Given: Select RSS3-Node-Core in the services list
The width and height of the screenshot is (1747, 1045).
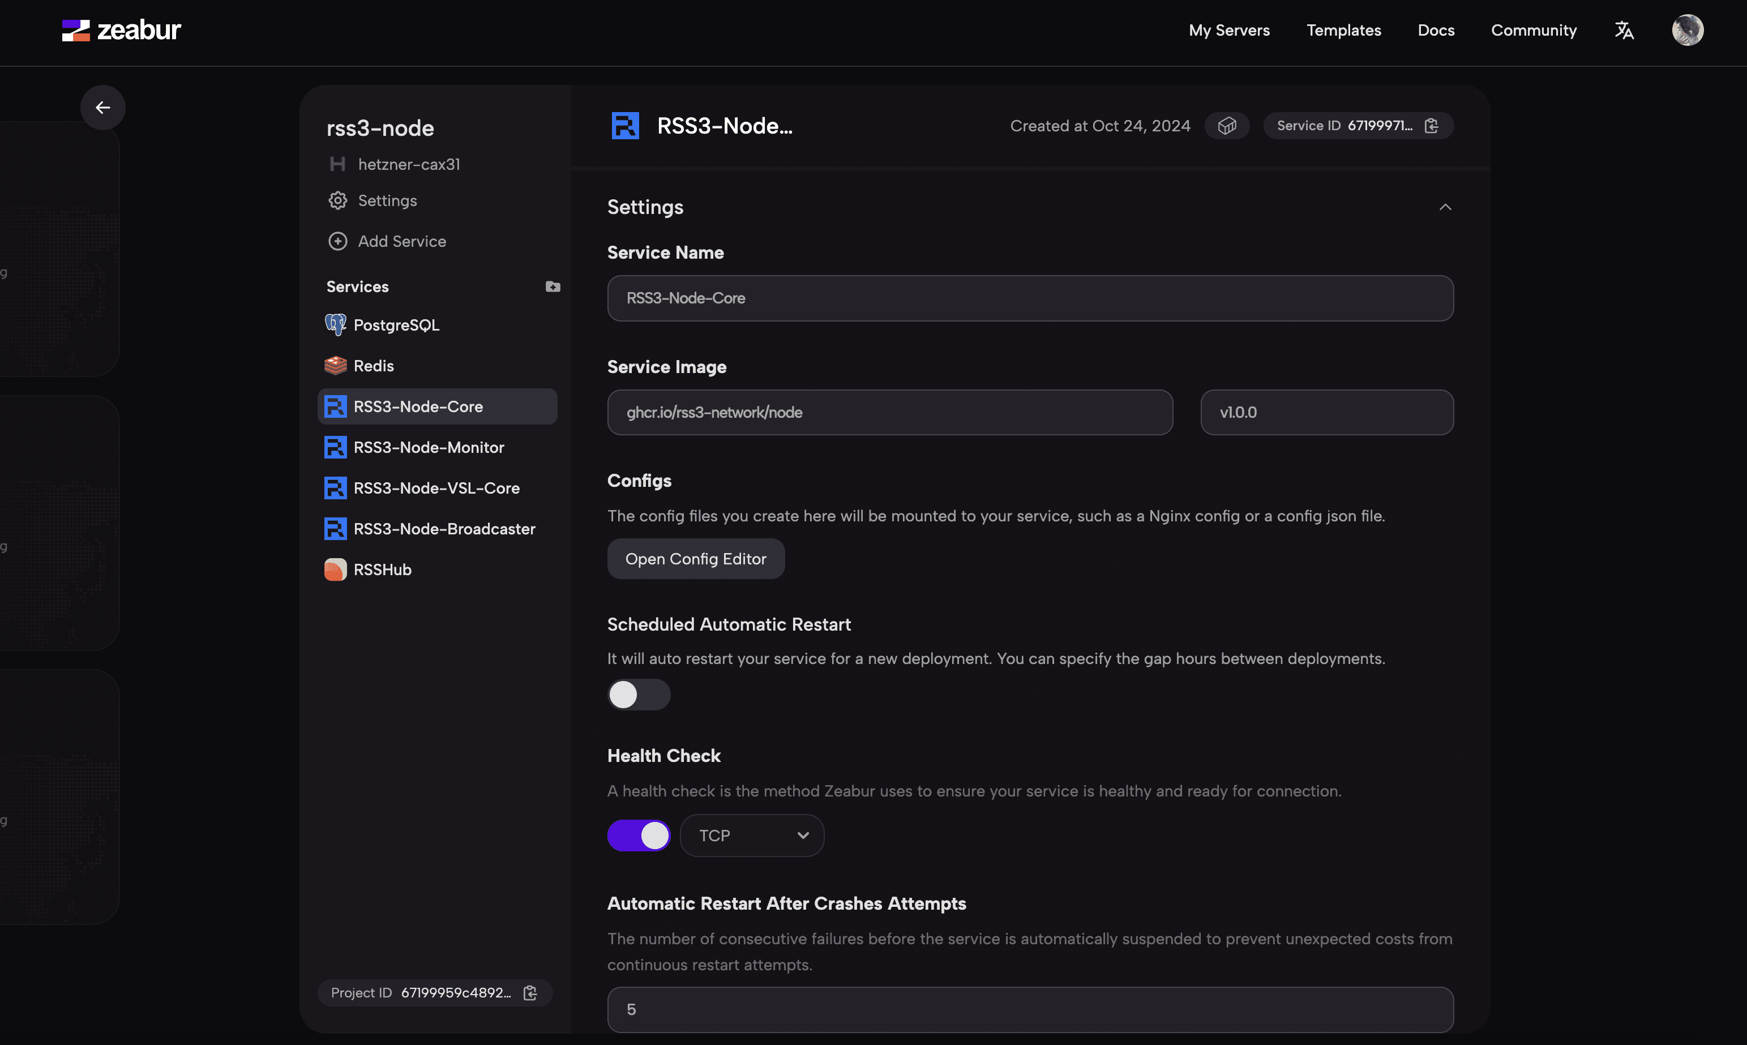Looking at the screenshot, I should click(x=437, y=406).
